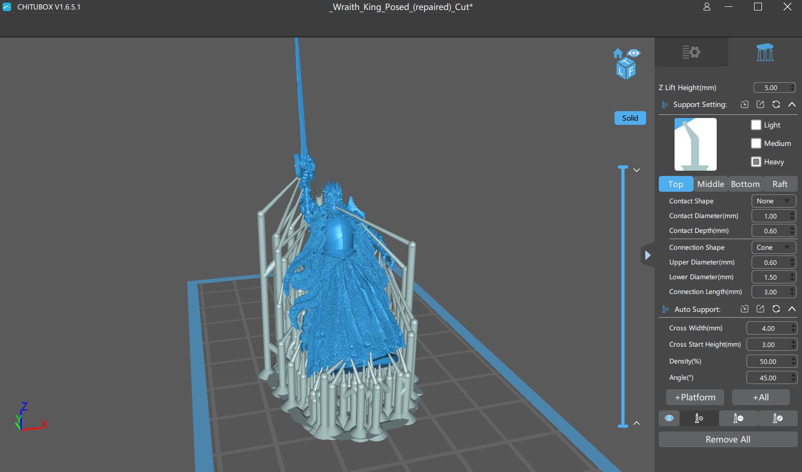802x472 pixels.
Task: Click the import icon beside Support Setting
Action: (745, 104)
